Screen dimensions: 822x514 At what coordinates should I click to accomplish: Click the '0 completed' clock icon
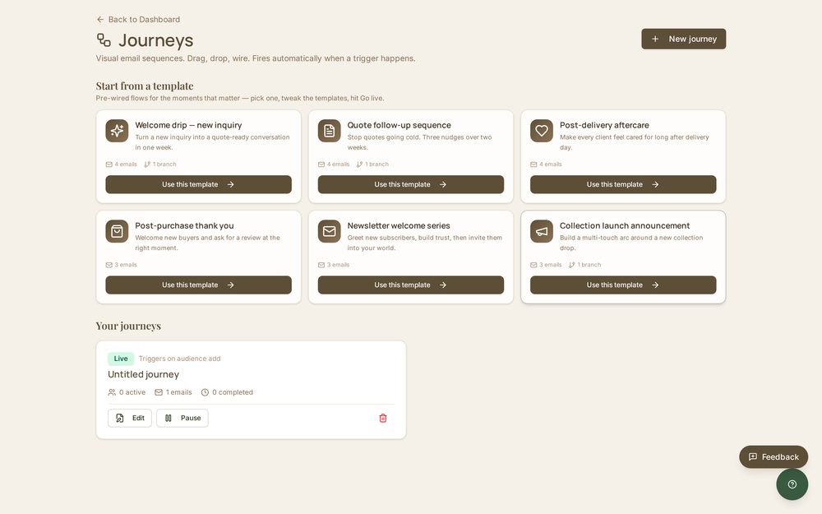tap(205, 392)
